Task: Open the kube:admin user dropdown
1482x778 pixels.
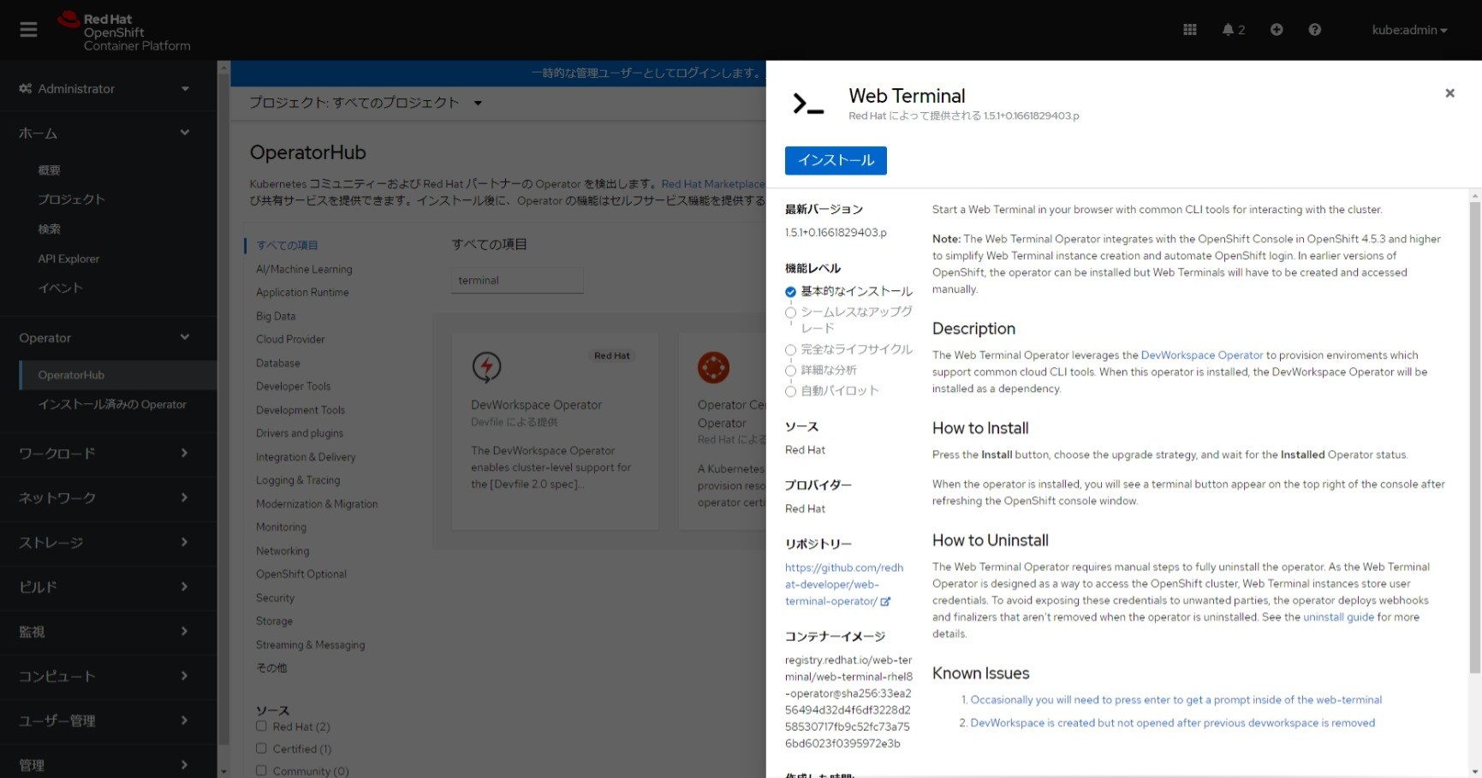Action: pyautogui.click(x=1409, y=30)
